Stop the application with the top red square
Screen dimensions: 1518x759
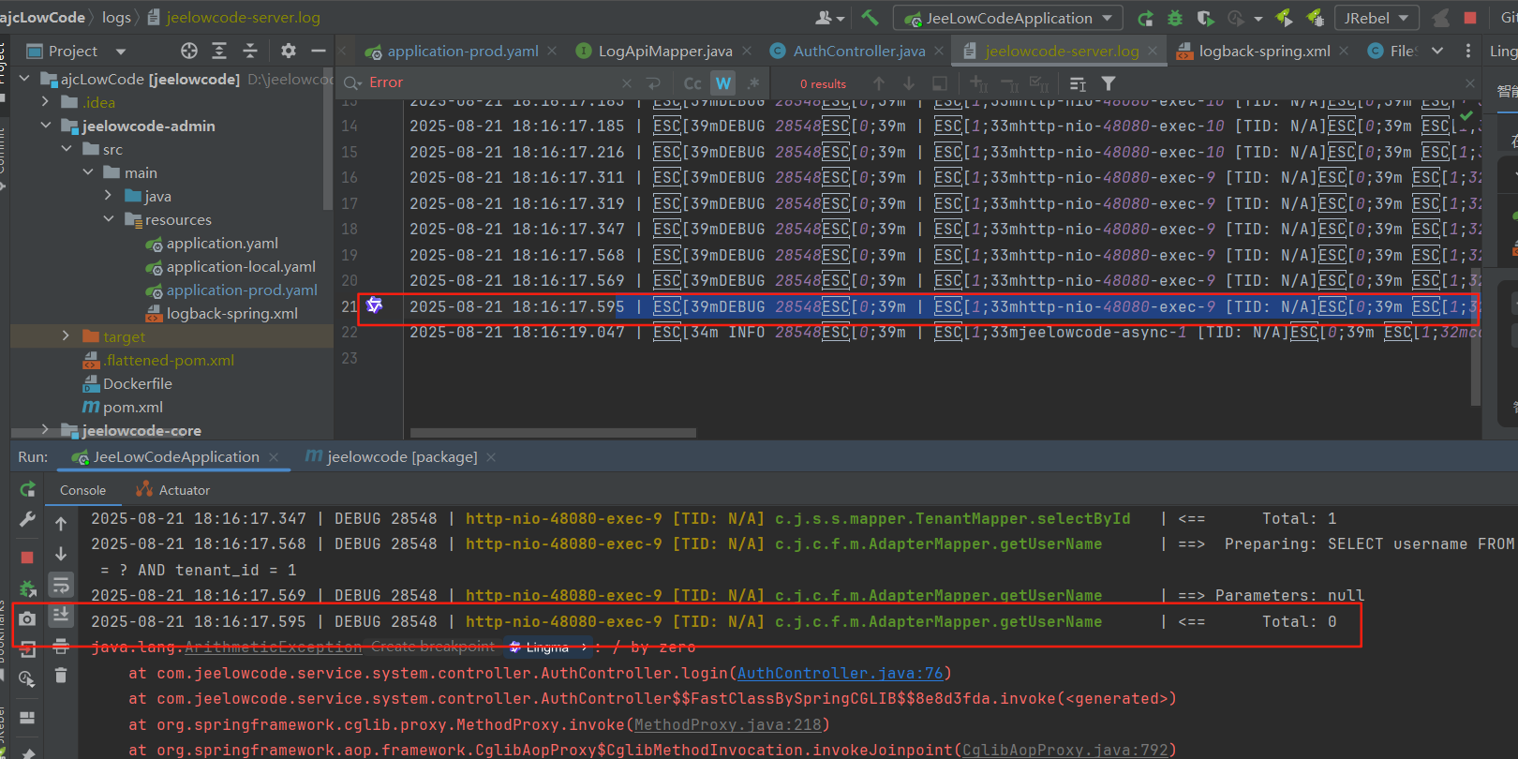(1470, 18)
